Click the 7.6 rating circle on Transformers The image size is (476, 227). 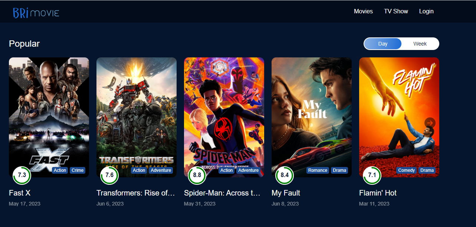109,175
